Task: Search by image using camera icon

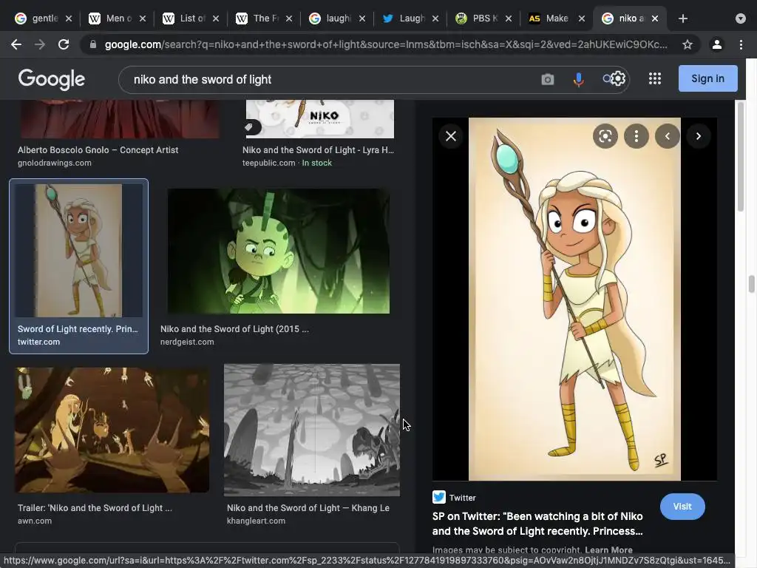Action: (x=548, y=79)
